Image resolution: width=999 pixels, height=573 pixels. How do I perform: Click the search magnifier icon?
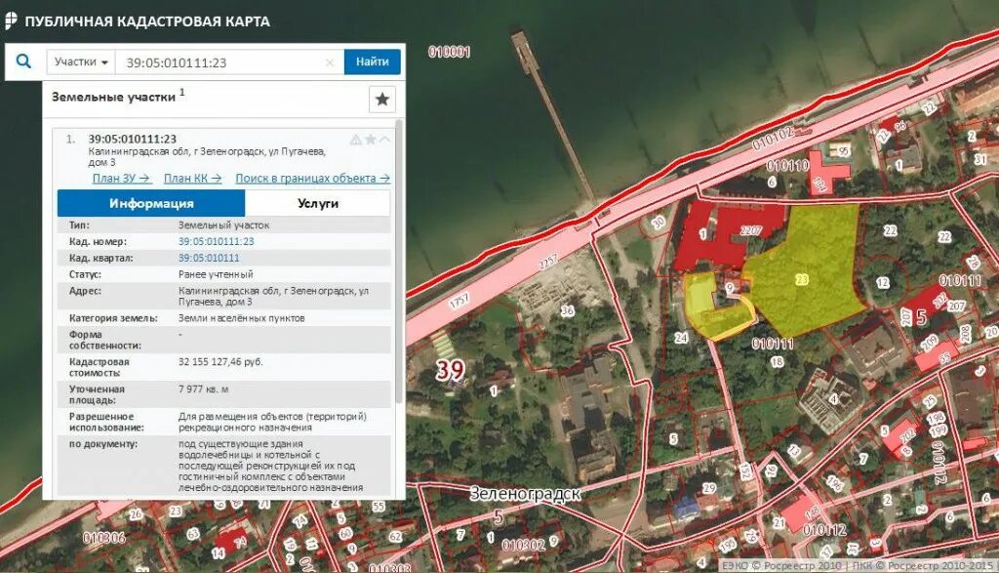point(23,61)
